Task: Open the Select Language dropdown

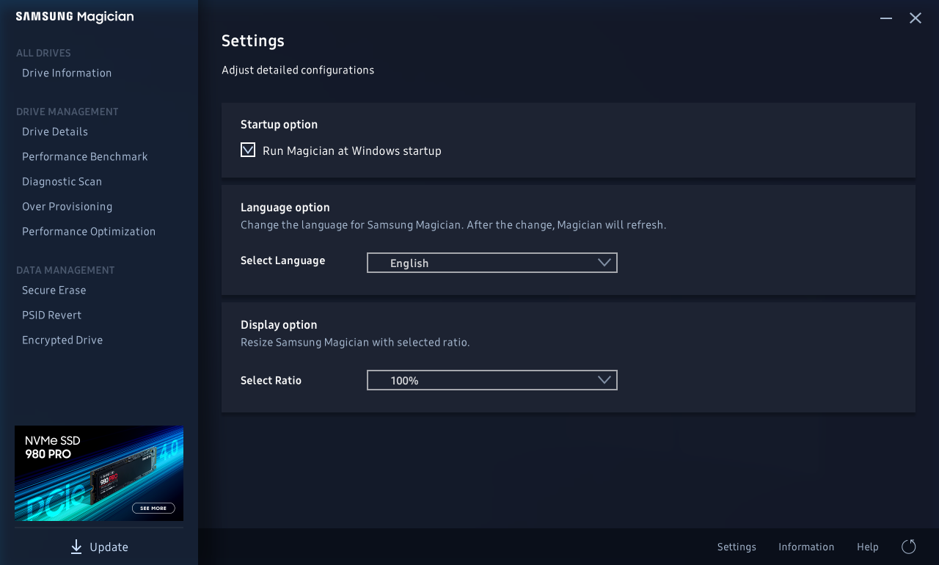Action: [x=492, y=263]
